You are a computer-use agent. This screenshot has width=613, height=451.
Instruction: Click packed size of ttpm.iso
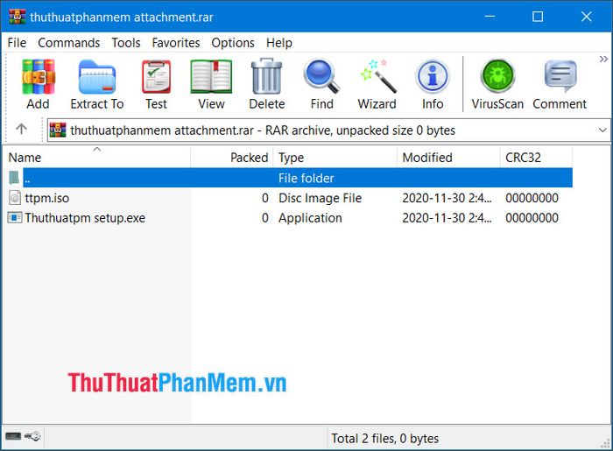tap(265, 198)
